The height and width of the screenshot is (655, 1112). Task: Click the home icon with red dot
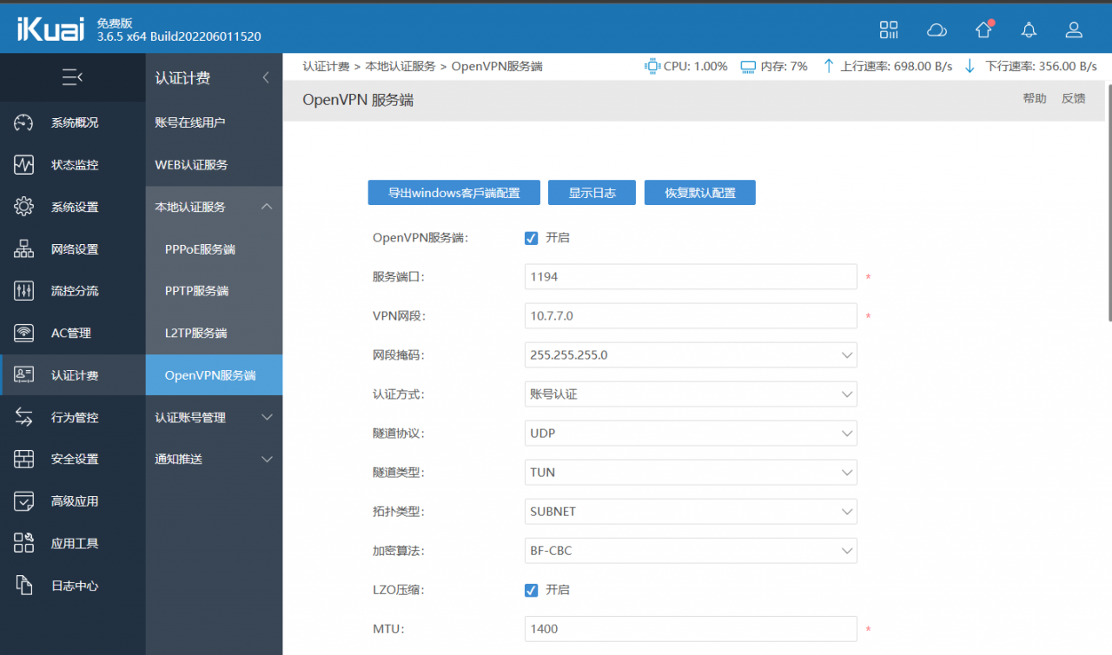pos(983,30)
